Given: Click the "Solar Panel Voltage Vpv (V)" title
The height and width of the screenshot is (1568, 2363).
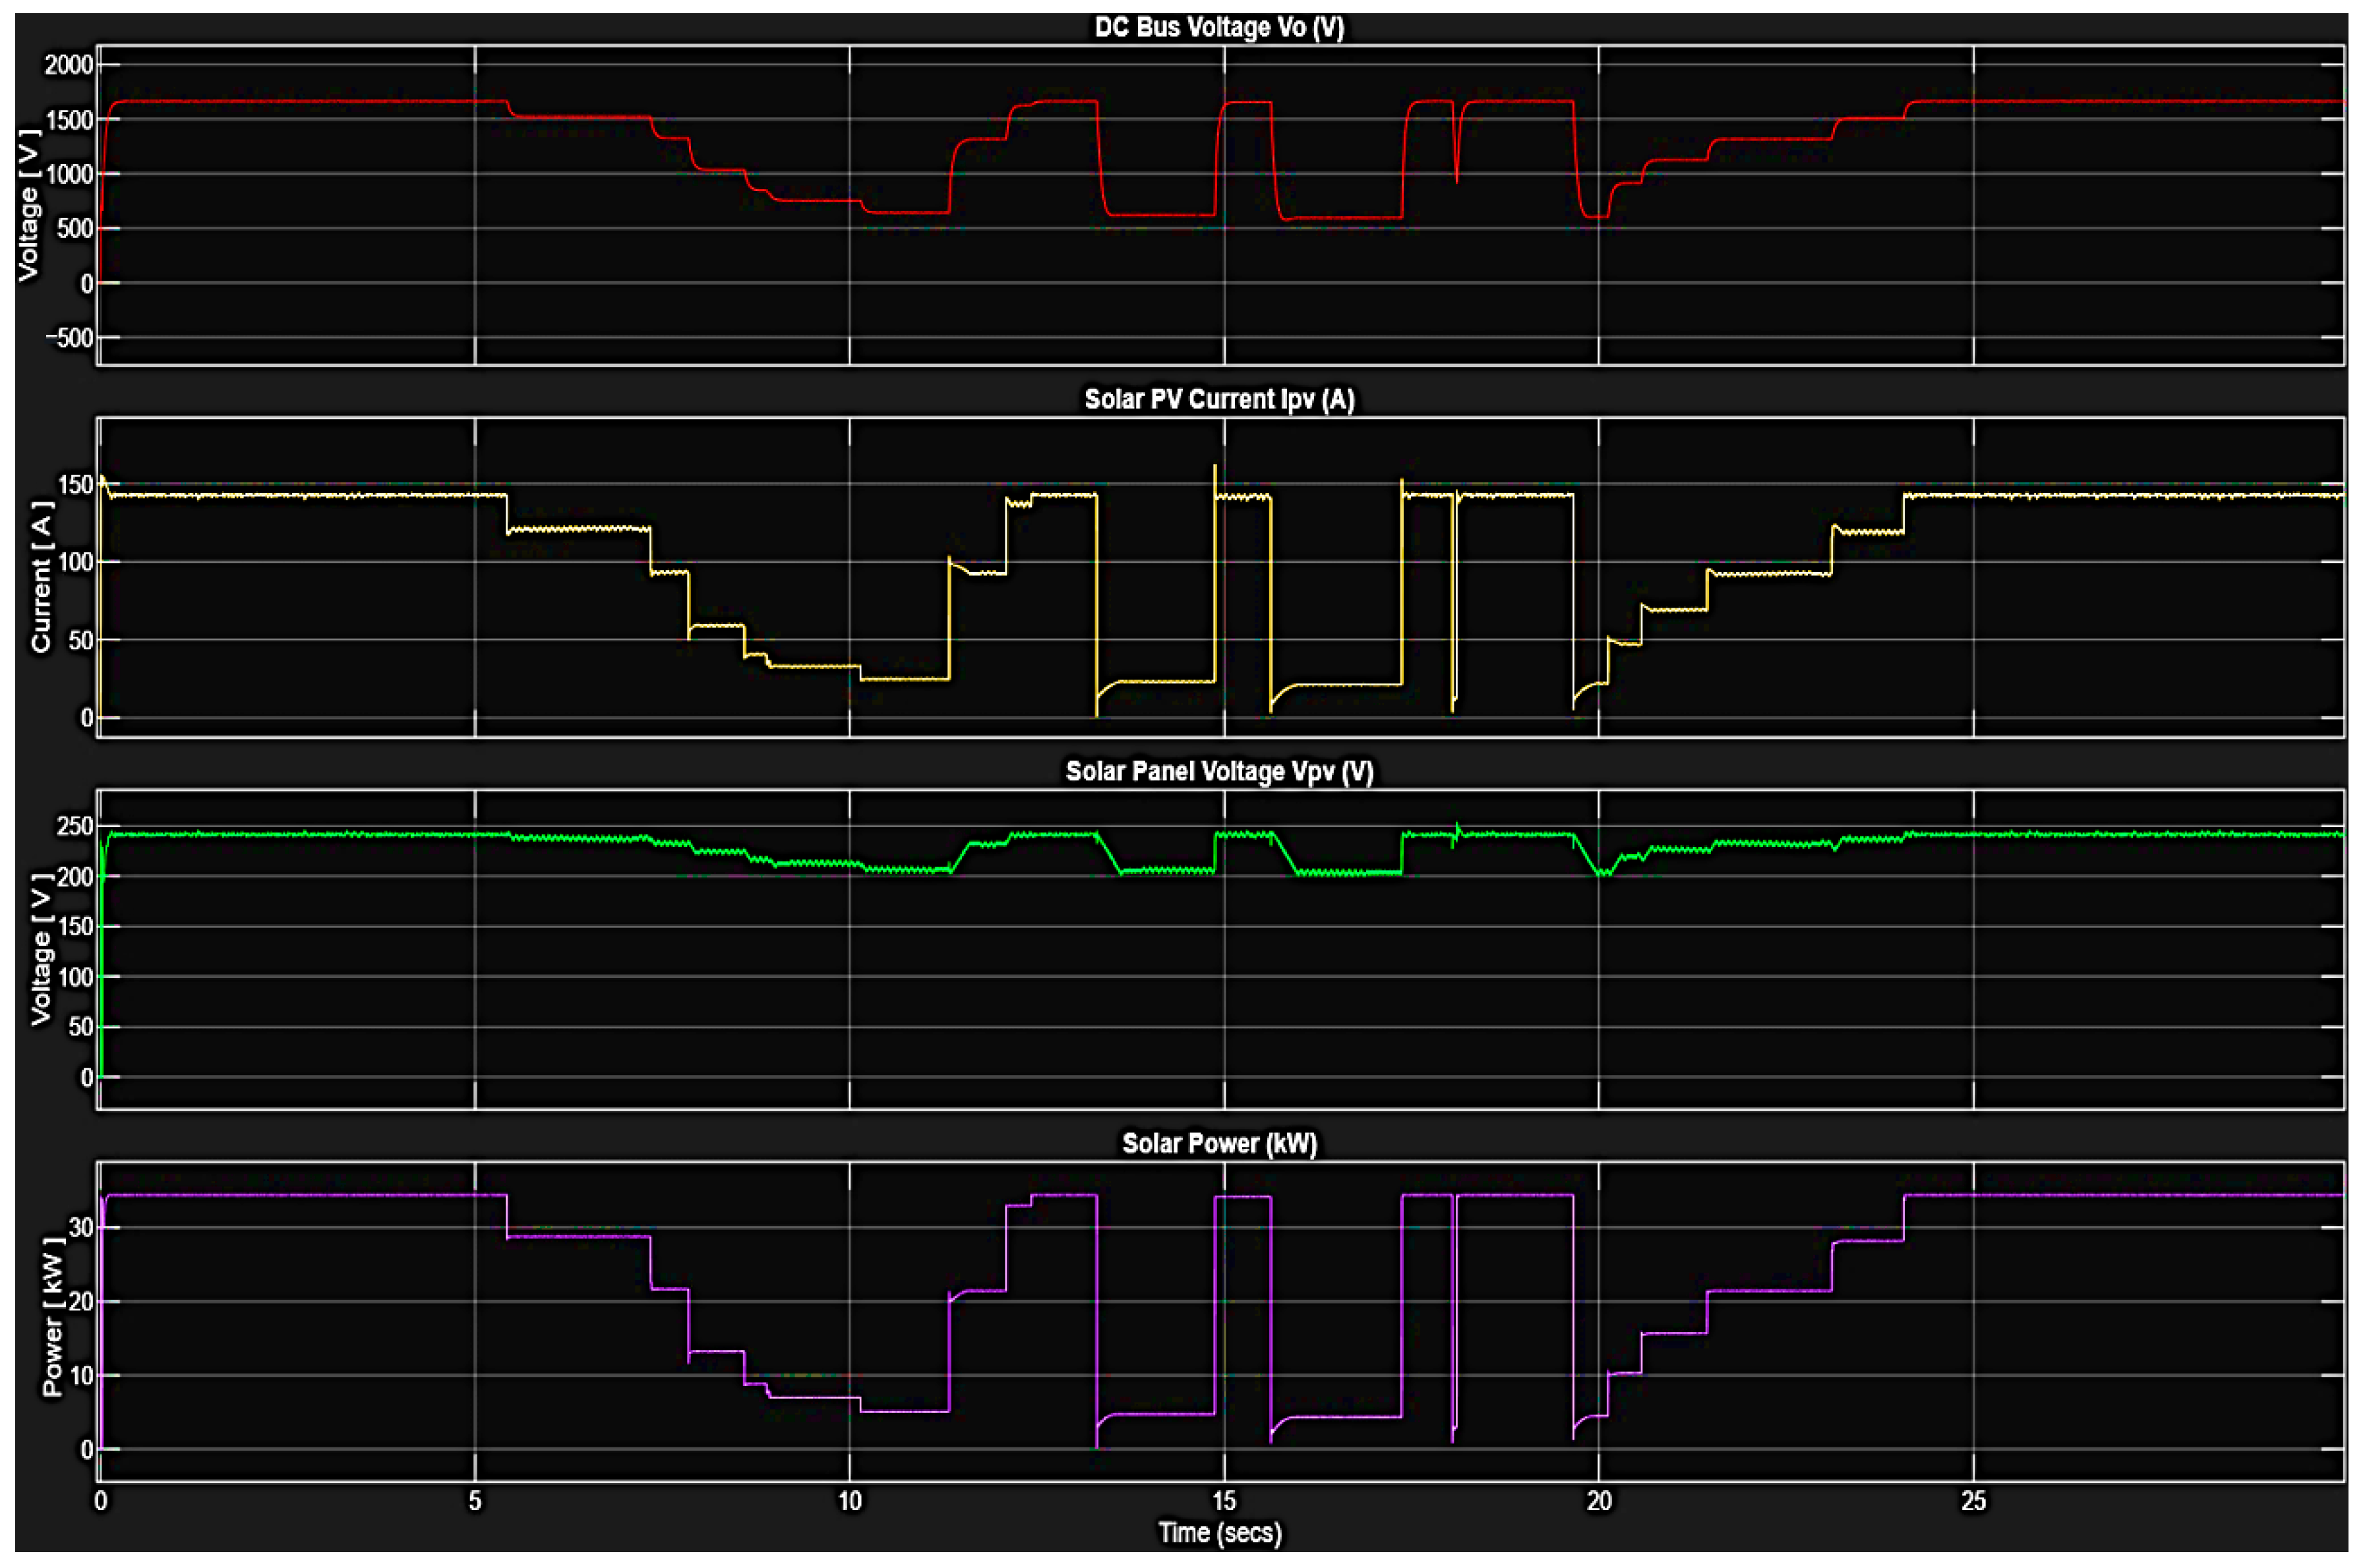Looking at the screenshot, I should pyautogui.click(x=1218, y=771).
